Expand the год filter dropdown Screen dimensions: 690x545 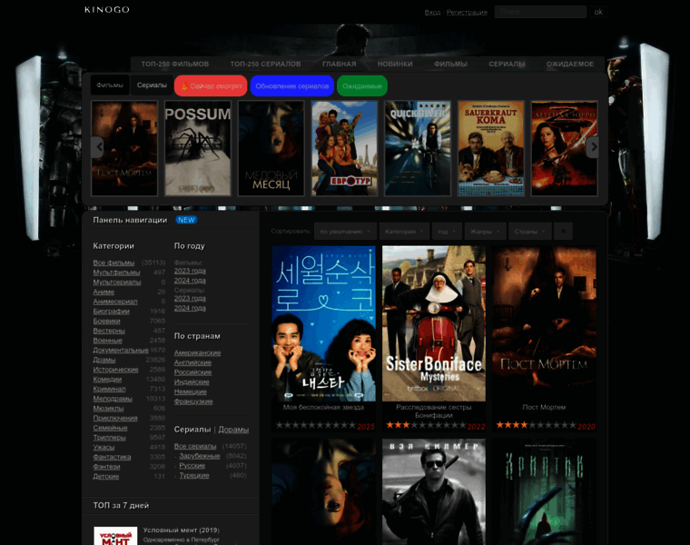pyautogui.click(x=447, y=231)
